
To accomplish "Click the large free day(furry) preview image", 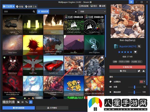I will point(127,21).
